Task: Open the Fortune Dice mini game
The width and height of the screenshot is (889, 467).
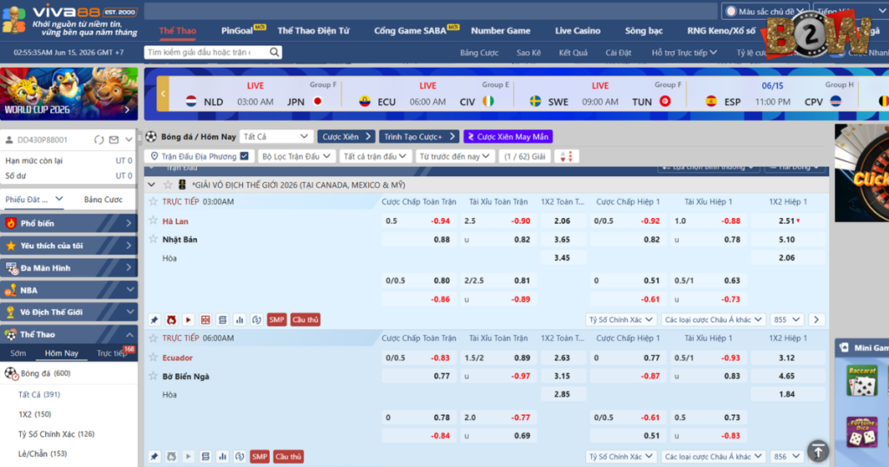Action: (x=862, y=432)
